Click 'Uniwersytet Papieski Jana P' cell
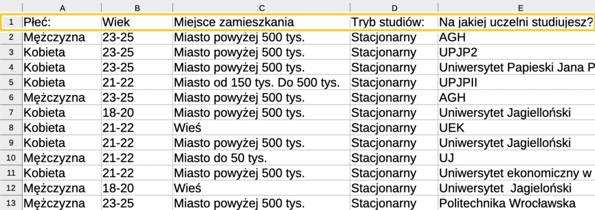Image resolution: width=595 pixels, height=210 pixels. pyautogui.click(x=516, y=67)
